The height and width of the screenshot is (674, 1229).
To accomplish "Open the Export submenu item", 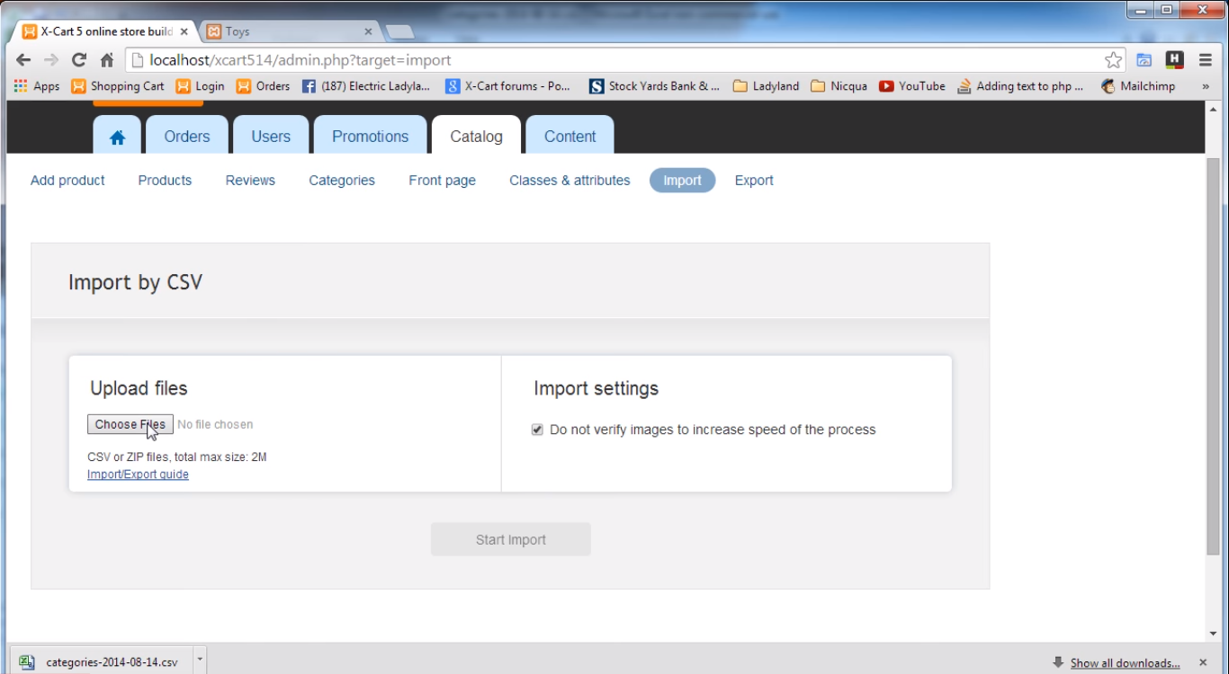I will pos(753,181).
